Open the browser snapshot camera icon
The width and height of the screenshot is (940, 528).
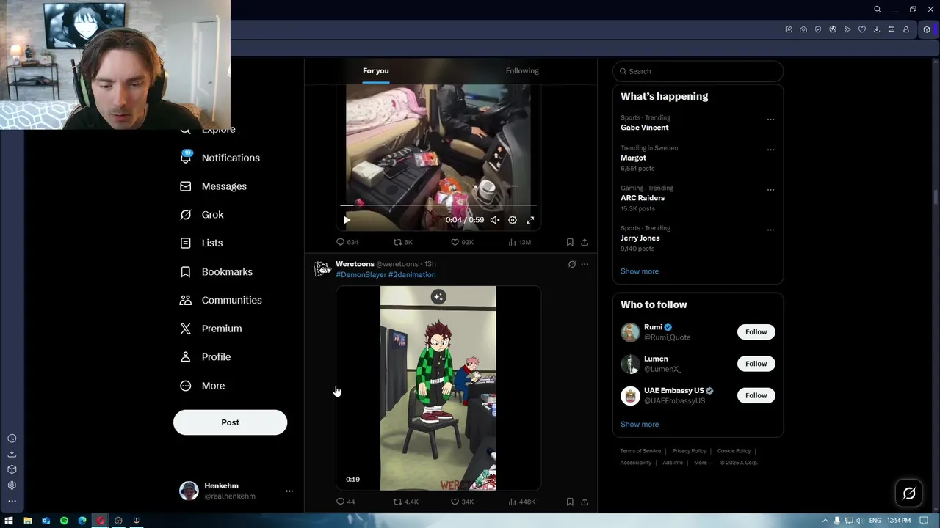(803, 29)
